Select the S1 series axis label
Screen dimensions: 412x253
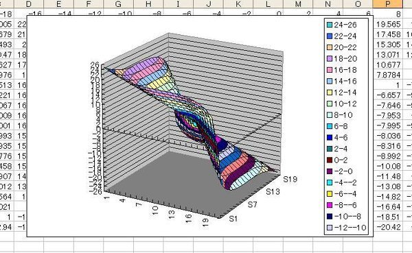(233, 219)
